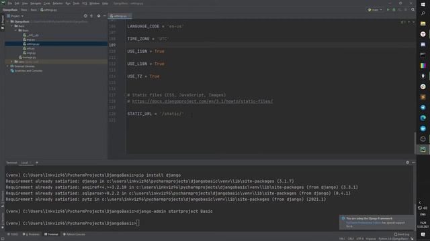Toggle Project tool window side tab

click(x=3, y=22)
